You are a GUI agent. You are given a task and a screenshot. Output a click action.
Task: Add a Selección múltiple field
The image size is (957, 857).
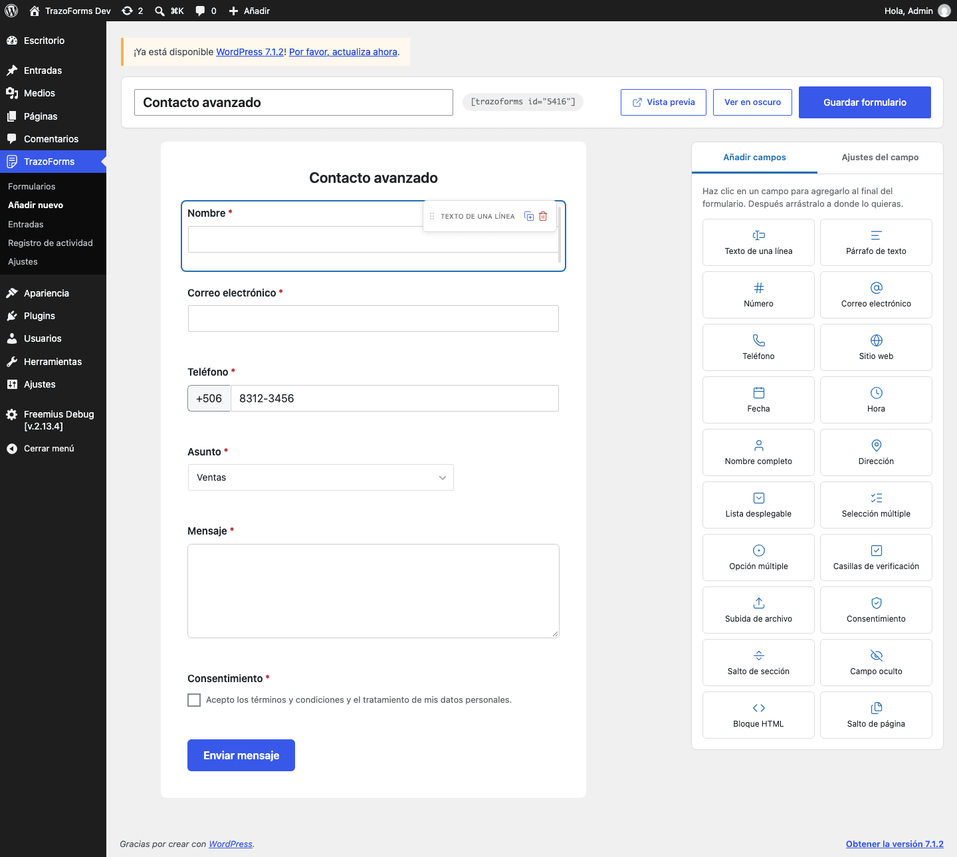coord(876,505)
